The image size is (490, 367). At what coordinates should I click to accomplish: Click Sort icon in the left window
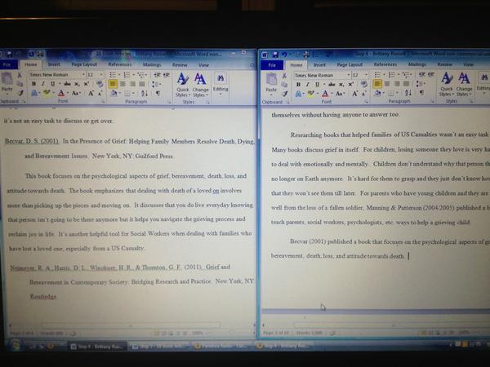145,93
